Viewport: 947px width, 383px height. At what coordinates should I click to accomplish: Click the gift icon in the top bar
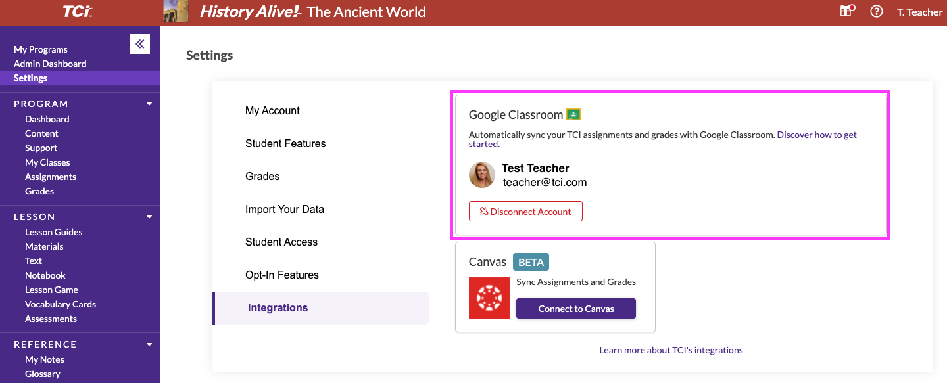click(x=846, y=11)
